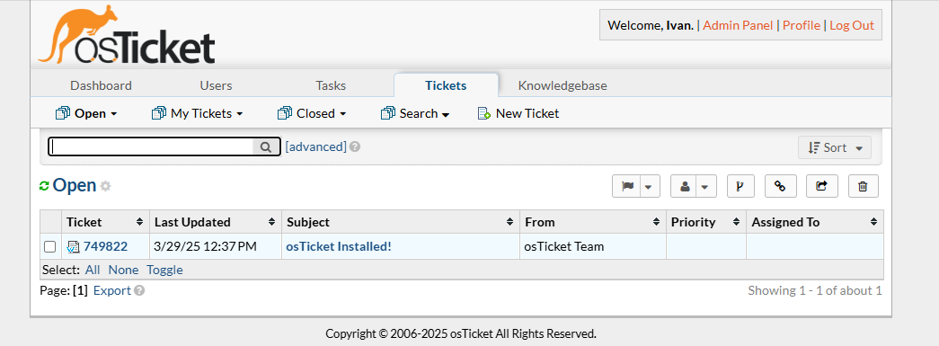
Task: Click into the ticket search field
Action: [x=152, y=146]
